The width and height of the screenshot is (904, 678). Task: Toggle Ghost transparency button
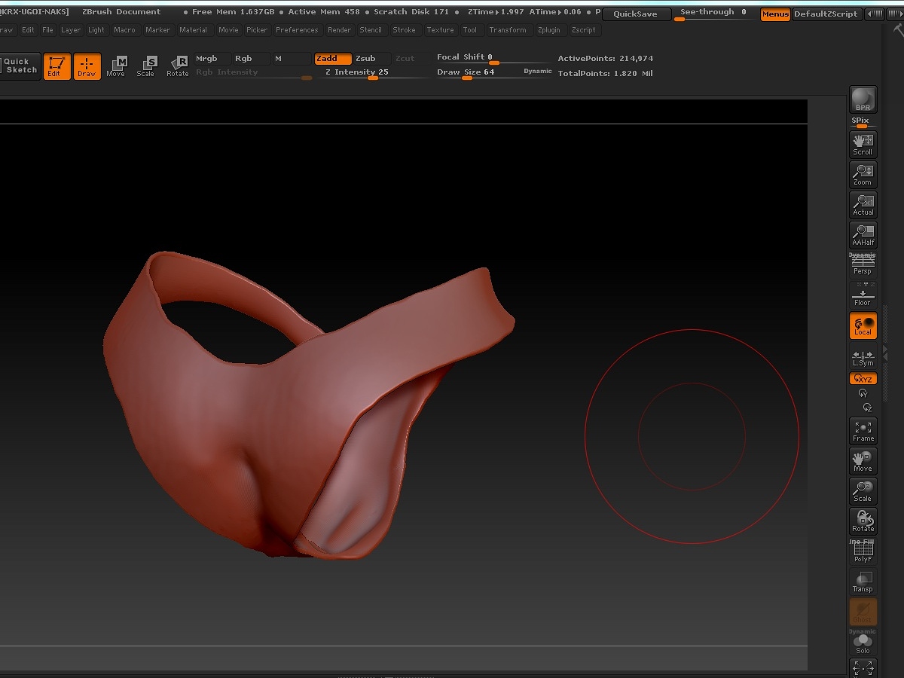pyautogui.click(x=863, y=612)
